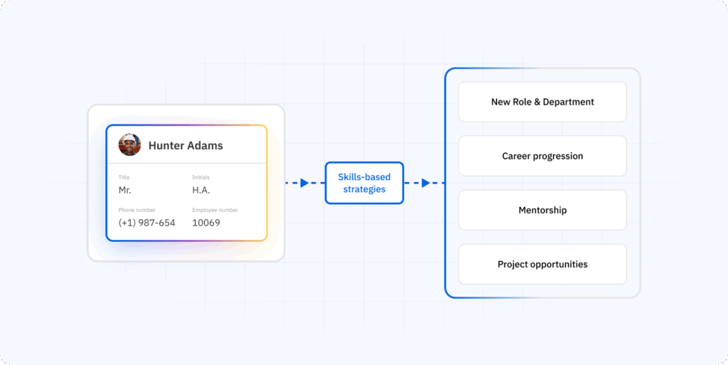The image size is (728, 365).
Task: Click the Phone number field label
Action: [137, 211]
